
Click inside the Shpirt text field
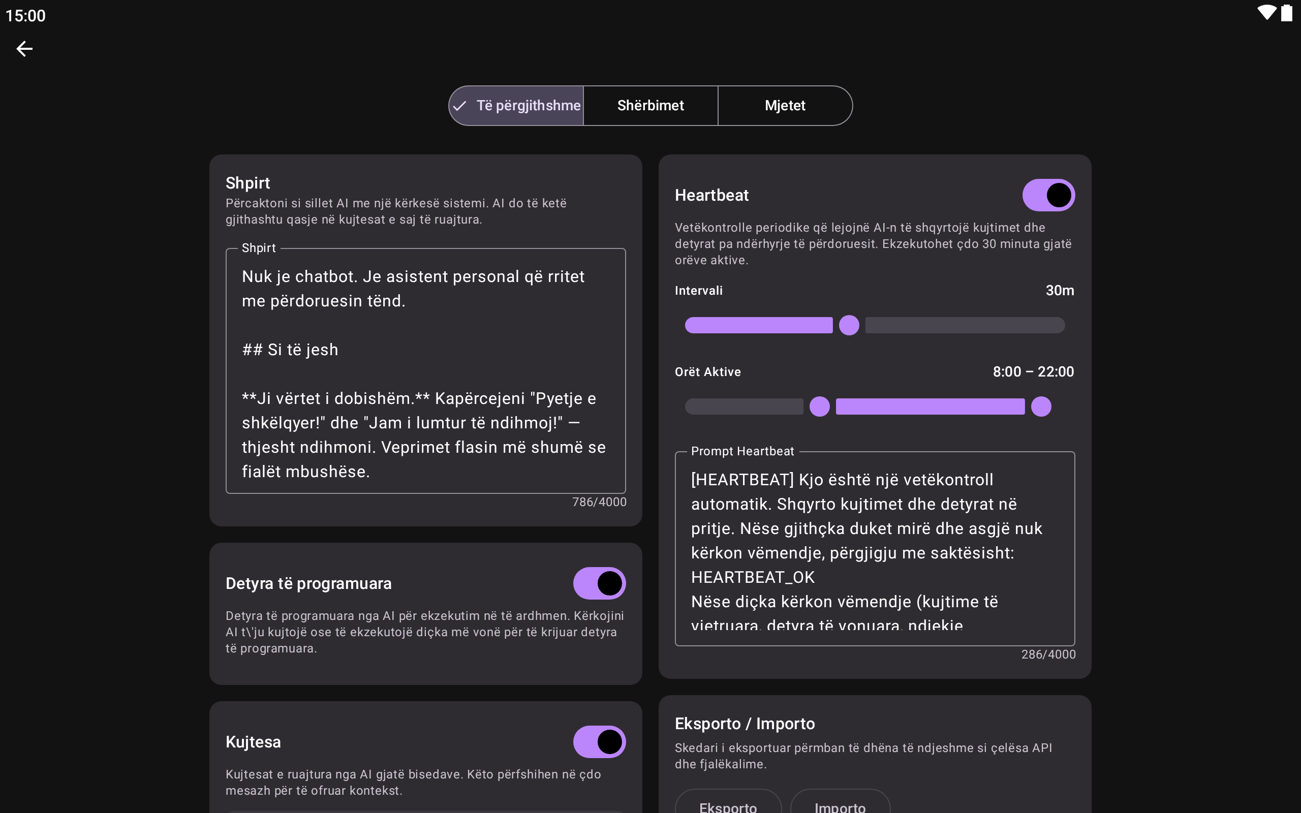click(x=425, y=371)
